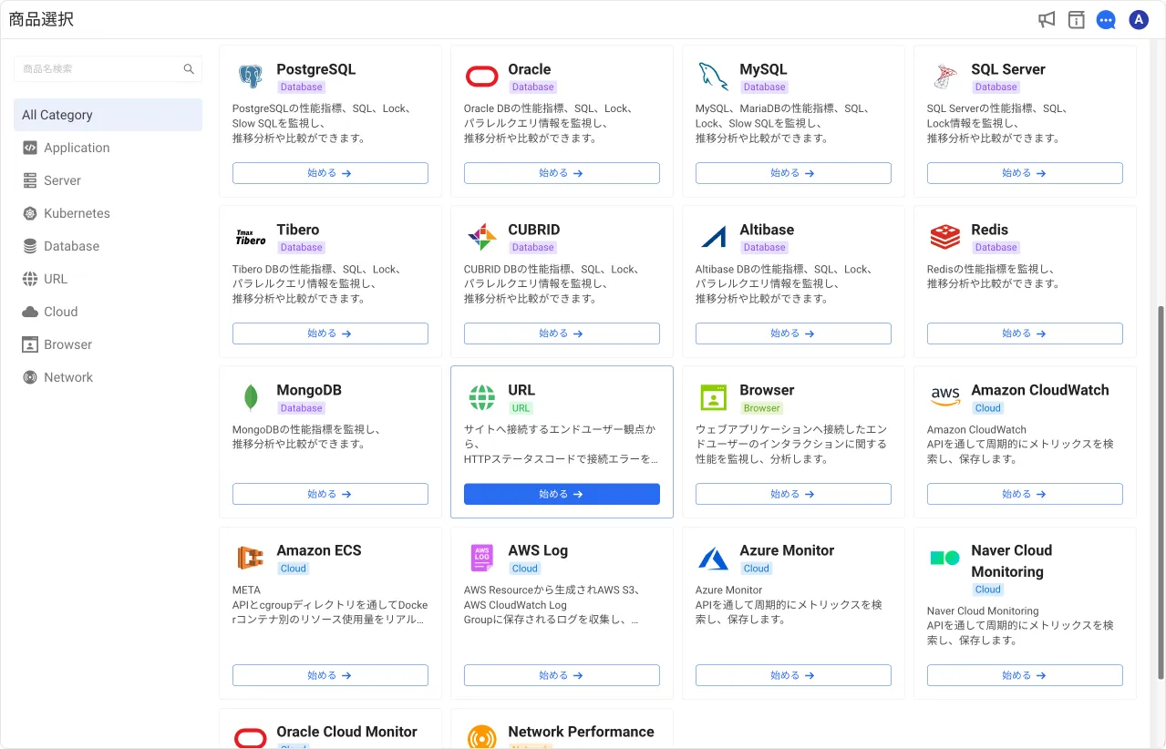Viewport: 1166px width, 749px height.
Task: Click the MongoDB leaf logo
Action: click(250, 397)
